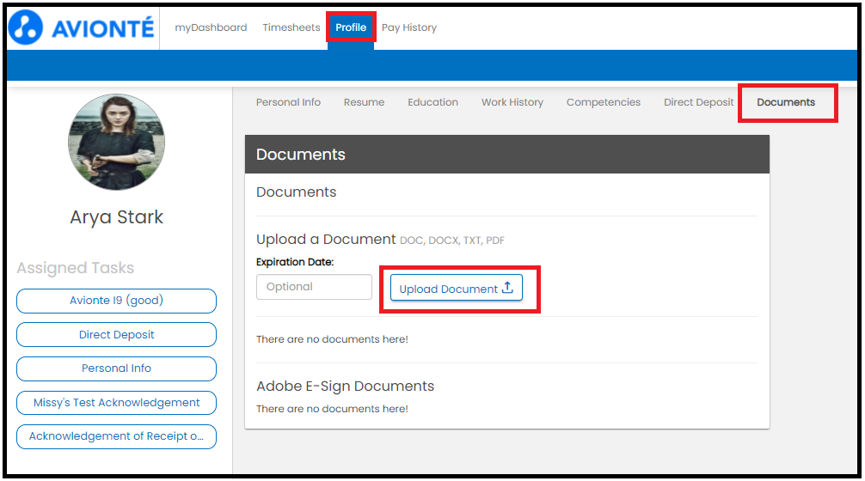Select the Direct Deposit tab
This screenshot has width=865, height=481.
[699, 102]
